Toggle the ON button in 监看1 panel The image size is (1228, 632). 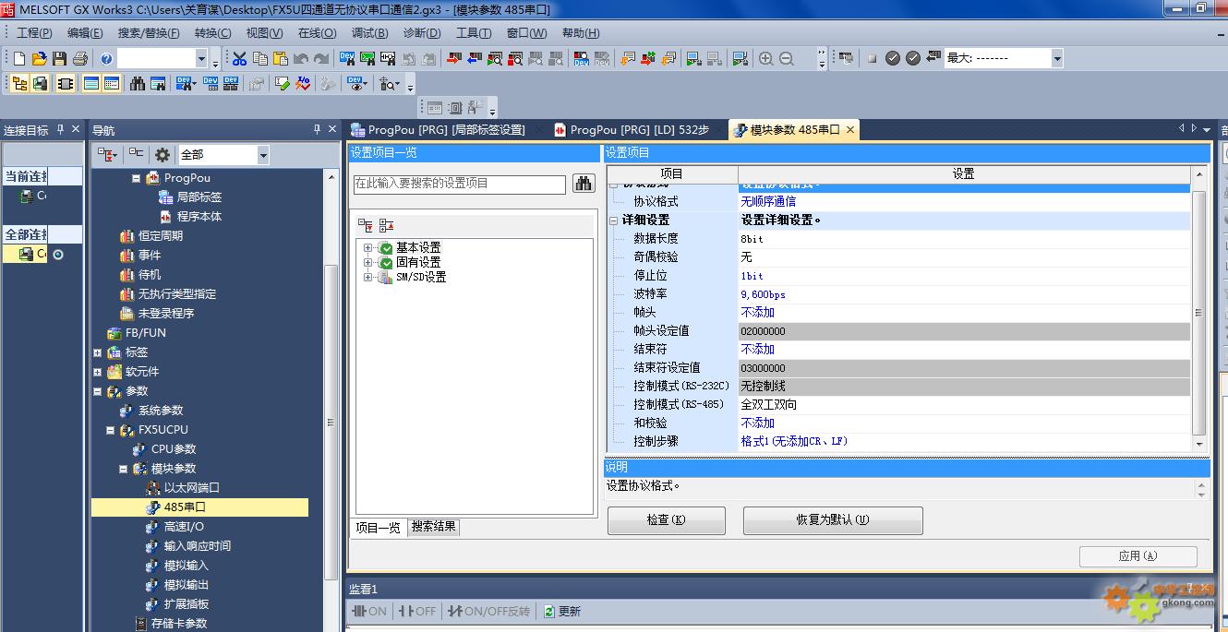369,611
